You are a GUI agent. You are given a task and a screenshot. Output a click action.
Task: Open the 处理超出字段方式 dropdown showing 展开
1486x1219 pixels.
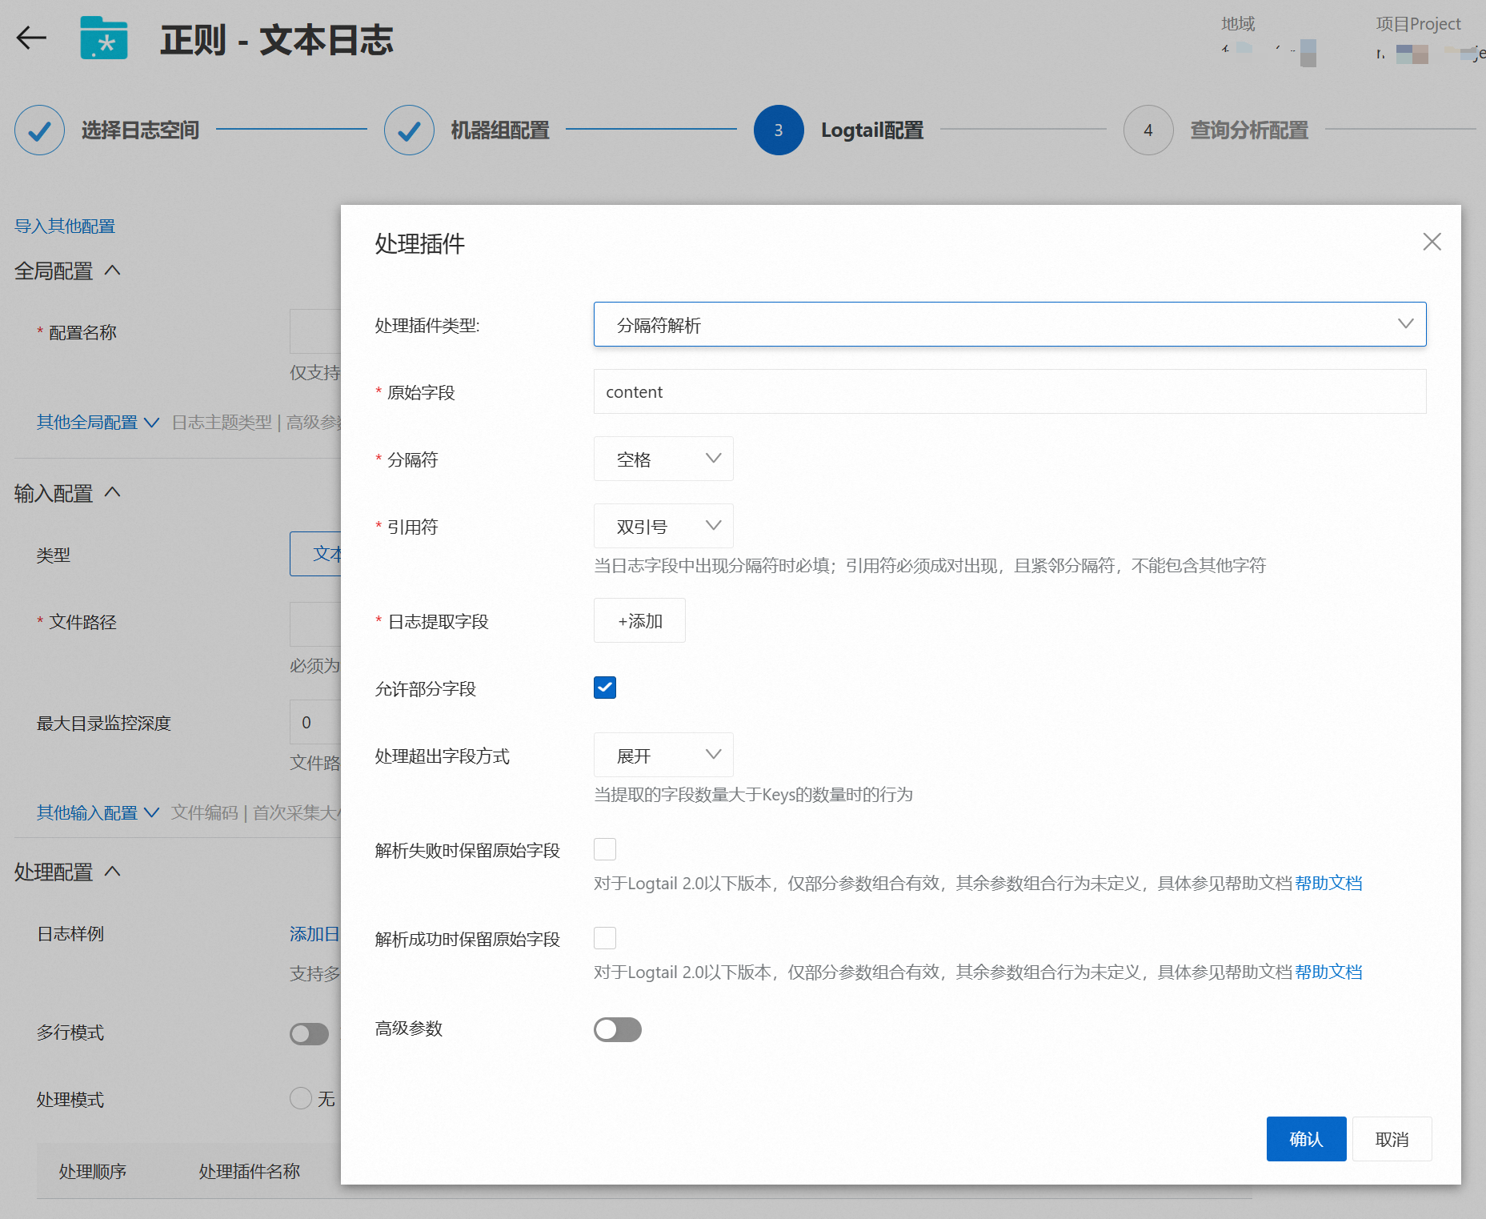pos(663,755)
